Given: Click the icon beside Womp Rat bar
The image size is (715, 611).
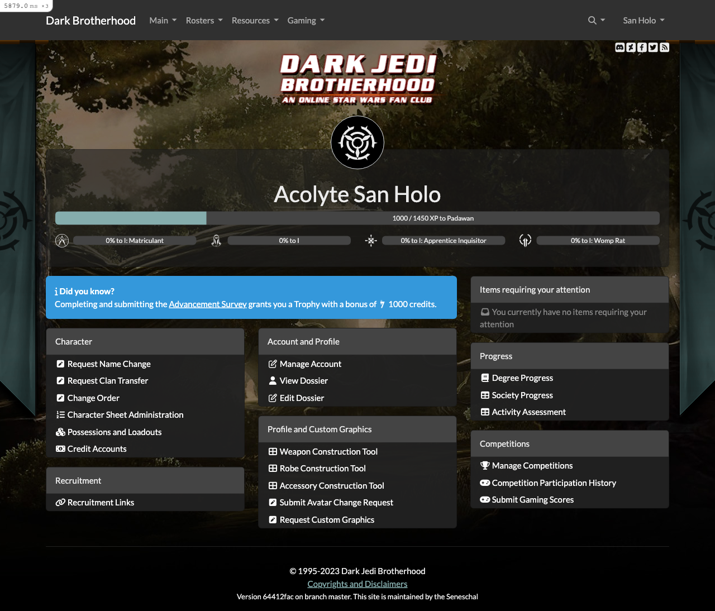Looking at the screenshot, I should coord(525,241).
